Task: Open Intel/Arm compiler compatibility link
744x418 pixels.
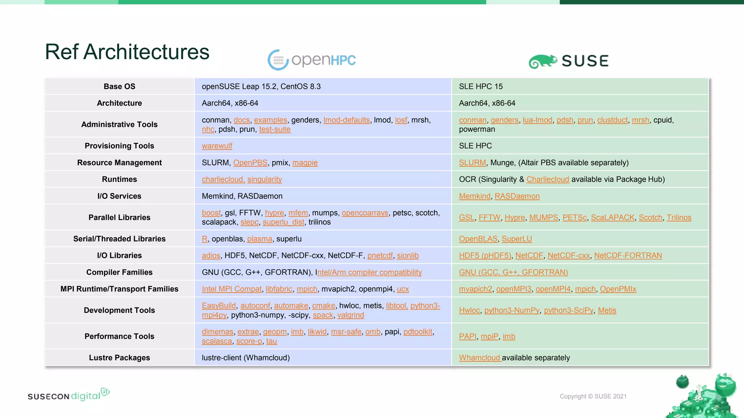Action: pyautogui.click(x=369, y=272)
